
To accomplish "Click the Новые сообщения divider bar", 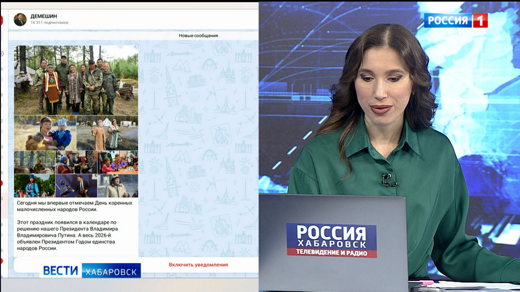I will [198, 35].
